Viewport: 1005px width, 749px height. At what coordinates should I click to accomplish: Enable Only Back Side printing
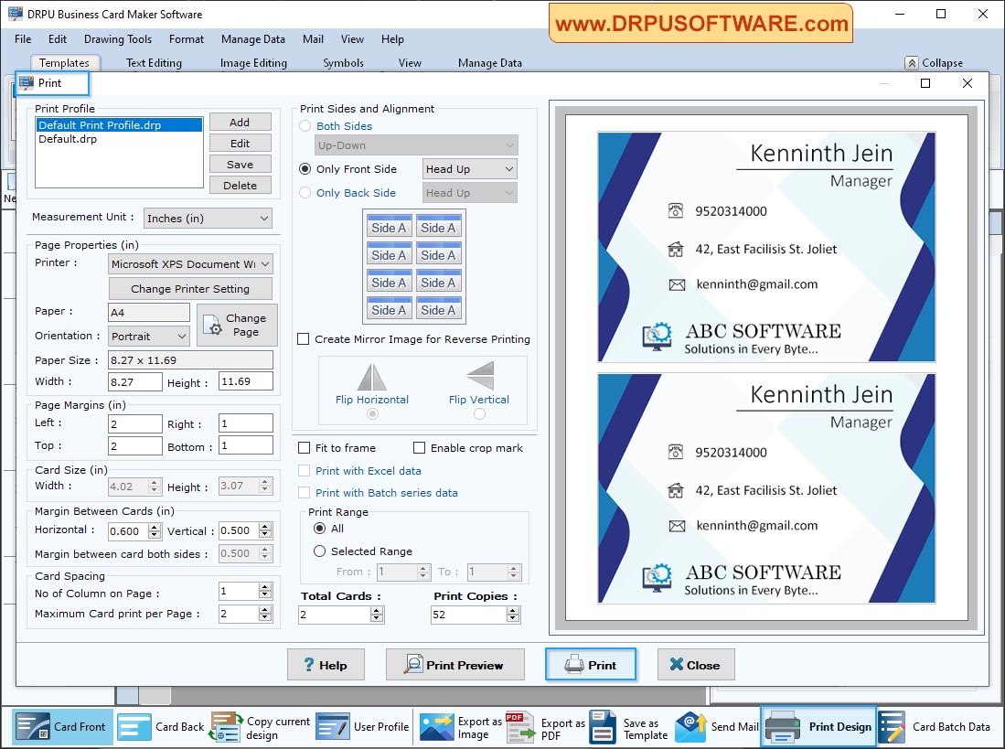pyautogui.click(x=305, y=193)
